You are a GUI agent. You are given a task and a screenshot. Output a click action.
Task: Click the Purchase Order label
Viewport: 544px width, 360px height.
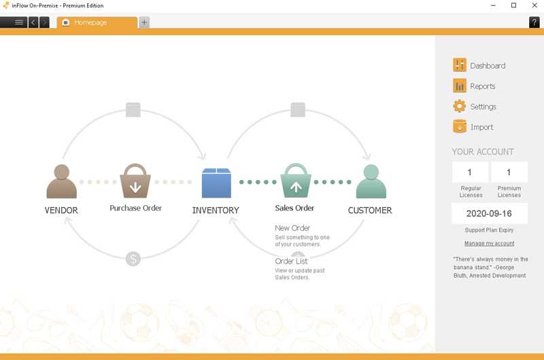pos(135,208)
